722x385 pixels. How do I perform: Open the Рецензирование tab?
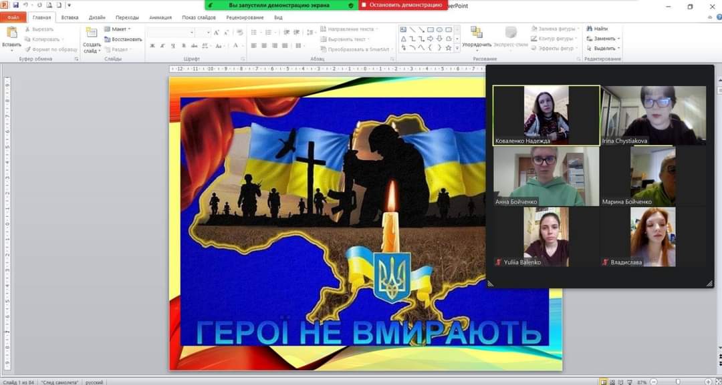(x=245, y=17)
